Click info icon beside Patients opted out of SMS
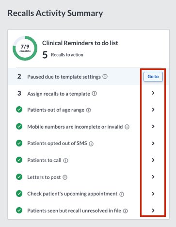176x227 pixels. click(91, 144)
